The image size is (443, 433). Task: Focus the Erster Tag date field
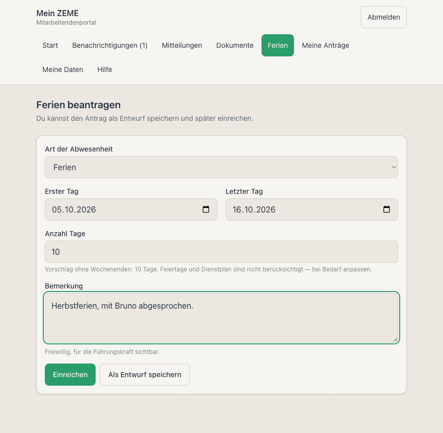point(131,209)
